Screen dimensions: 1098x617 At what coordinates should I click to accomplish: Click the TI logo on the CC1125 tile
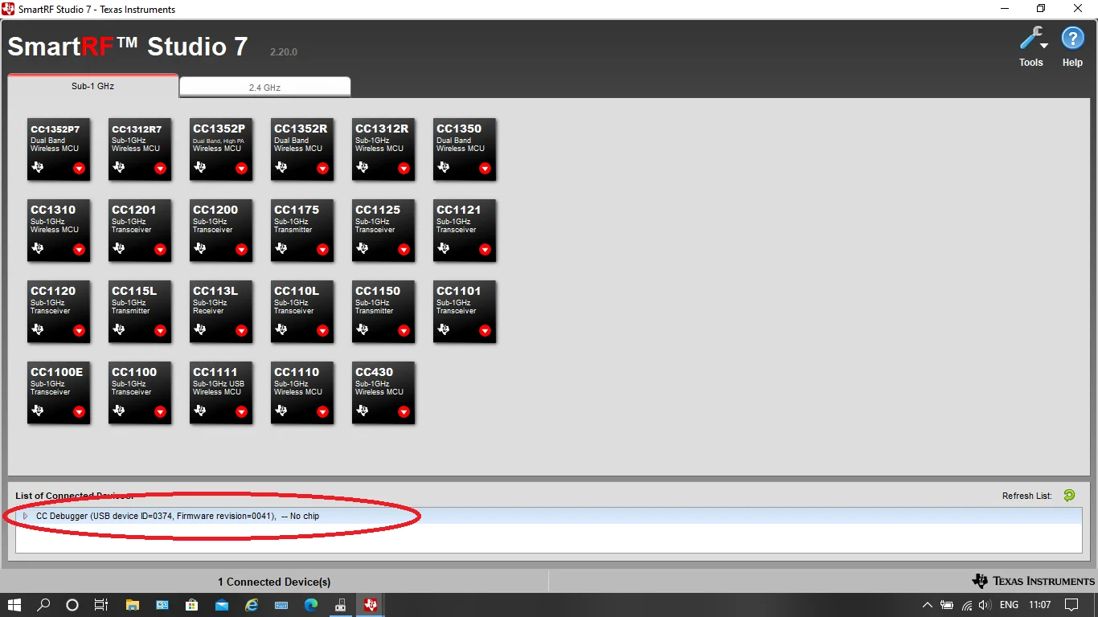pyautogui.click(x=363, y=248)
